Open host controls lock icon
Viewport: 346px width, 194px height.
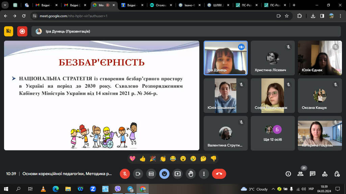[x=337, y=174]
